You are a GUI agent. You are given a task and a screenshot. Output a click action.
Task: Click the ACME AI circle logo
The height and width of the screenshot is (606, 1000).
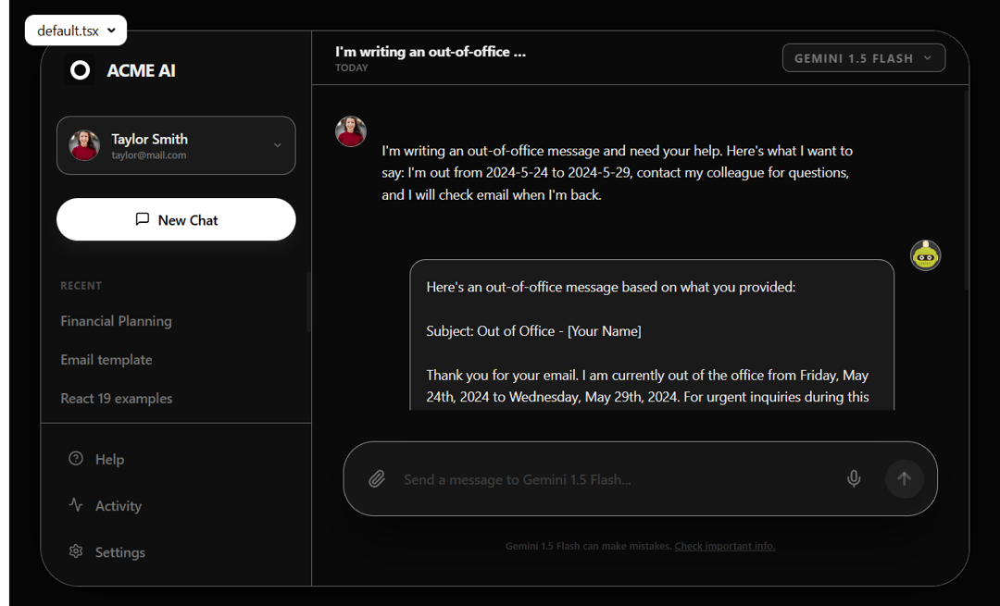tap(80, 70)
